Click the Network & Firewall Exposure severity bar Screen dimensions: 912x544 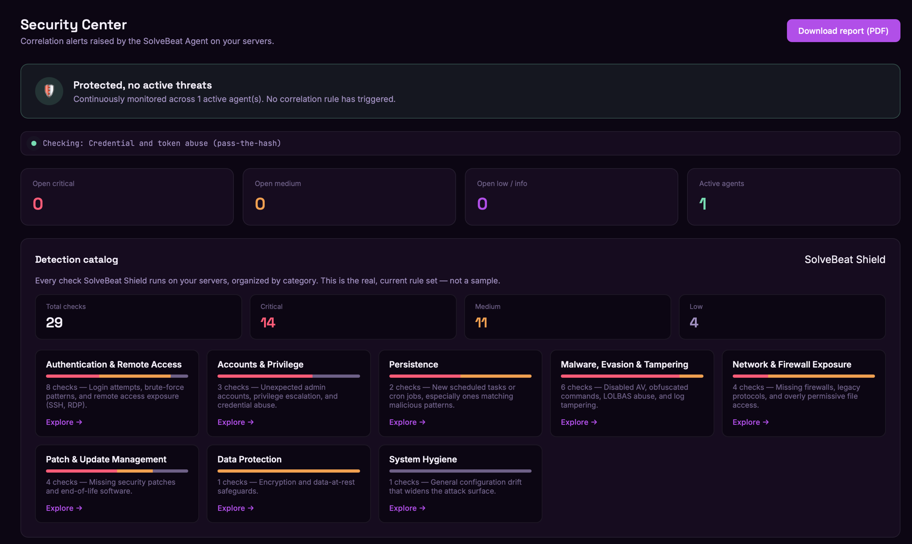pos(803,376)
